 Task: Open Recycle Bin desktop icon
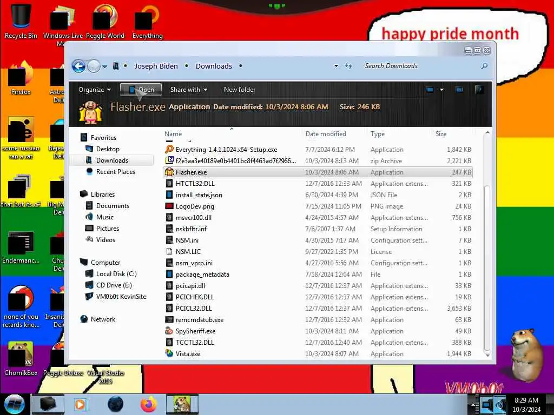[x=21, y=21]
